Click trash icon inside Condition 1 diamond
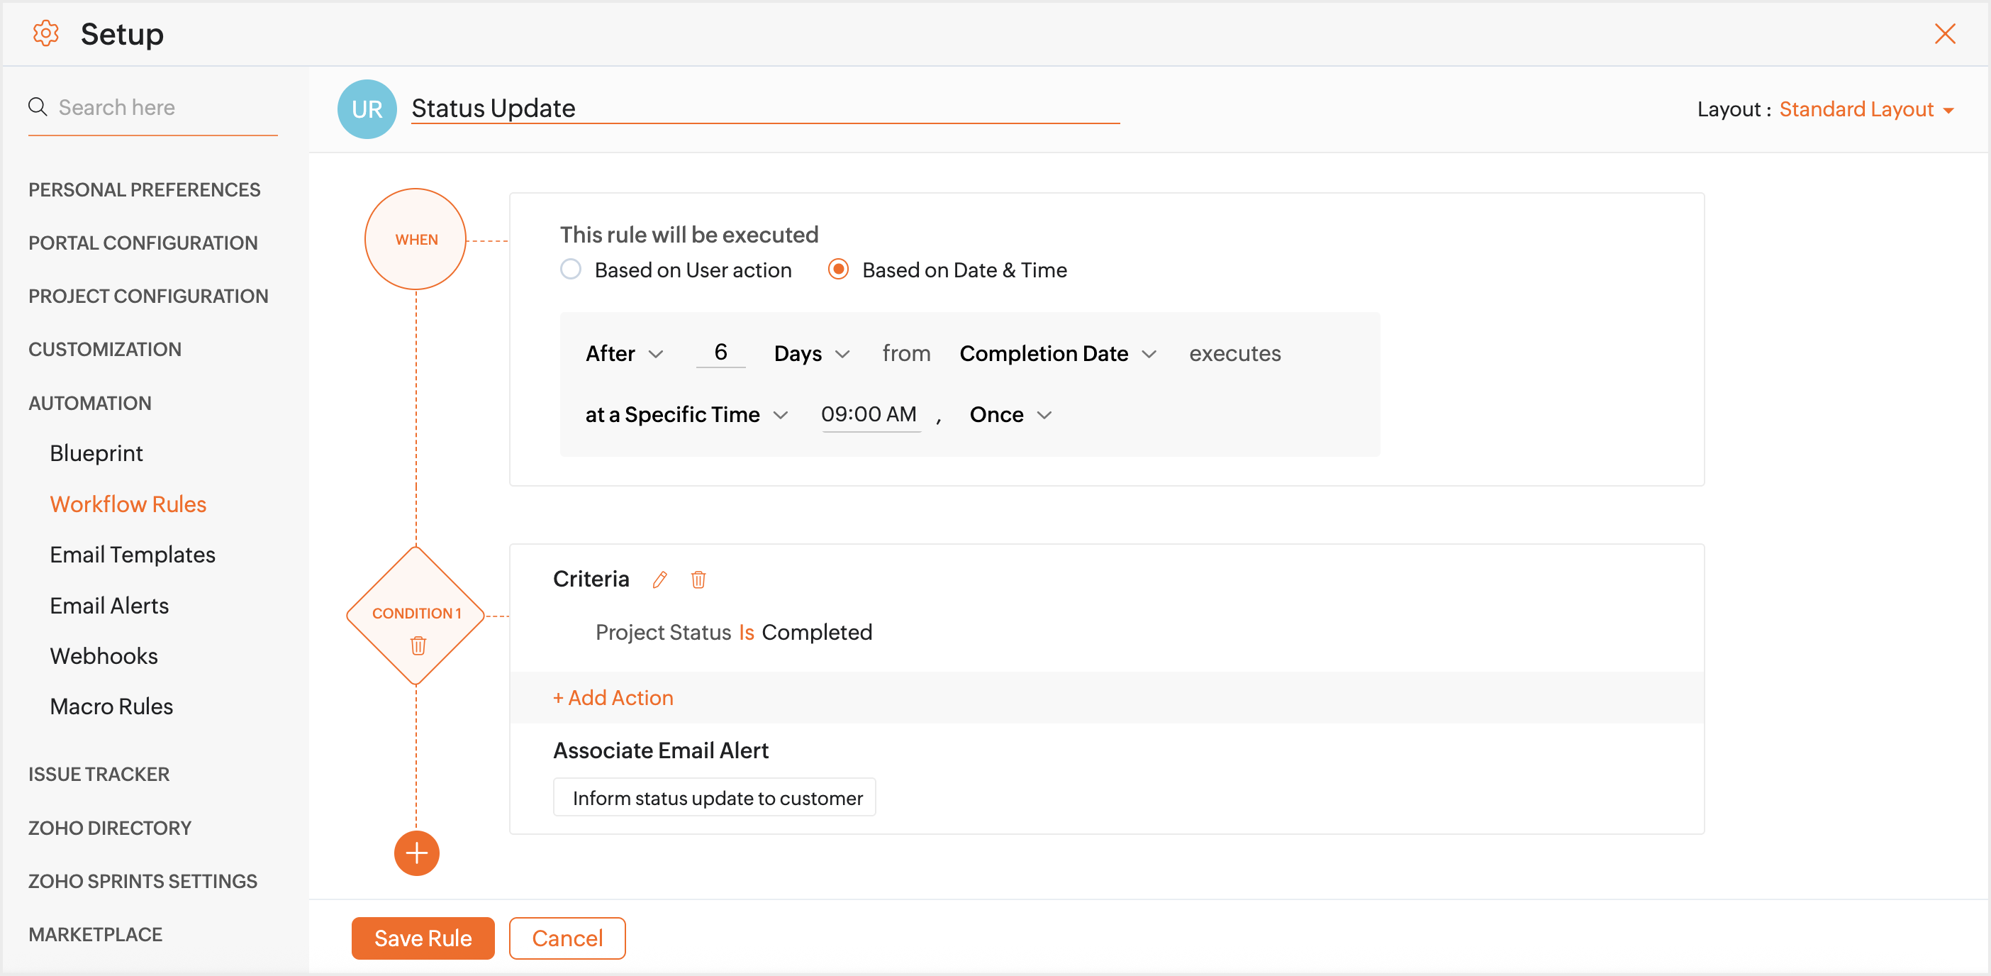This screenshot has height=976, width=1991. pyautogui.click(x=418, y=645)
